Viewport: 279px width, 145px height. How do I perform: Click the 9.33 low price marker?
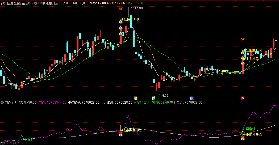pyautogui.click(x=165, y=95)
